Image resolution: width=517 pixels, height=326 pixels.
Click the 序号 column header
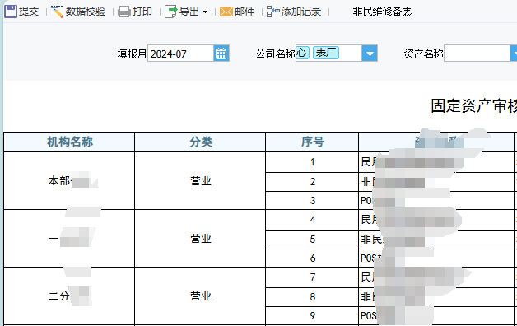(312, 142)
